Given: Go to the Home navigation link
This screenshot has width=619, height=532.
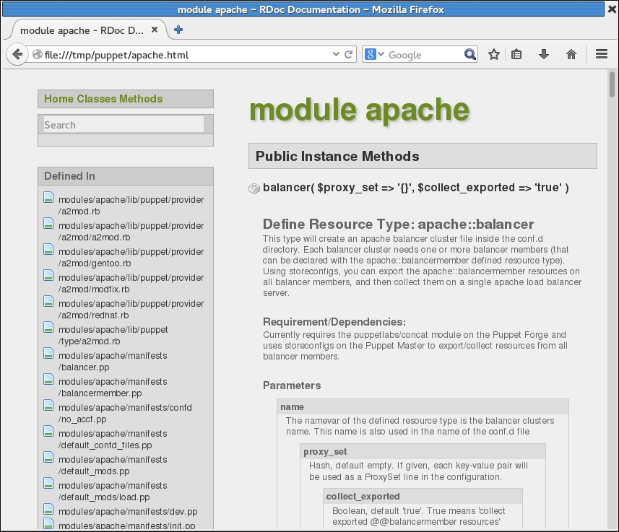Looking at the screenshot, I should click(59, 99).
